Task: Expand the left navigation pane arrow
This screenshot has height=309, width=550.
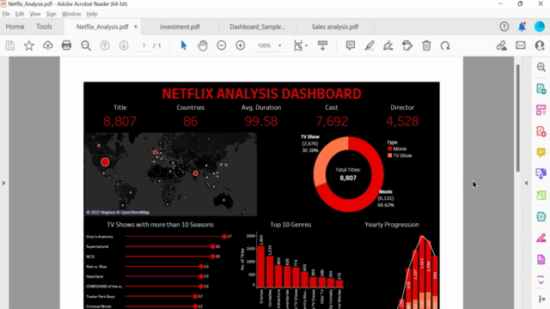Action: 3,183
